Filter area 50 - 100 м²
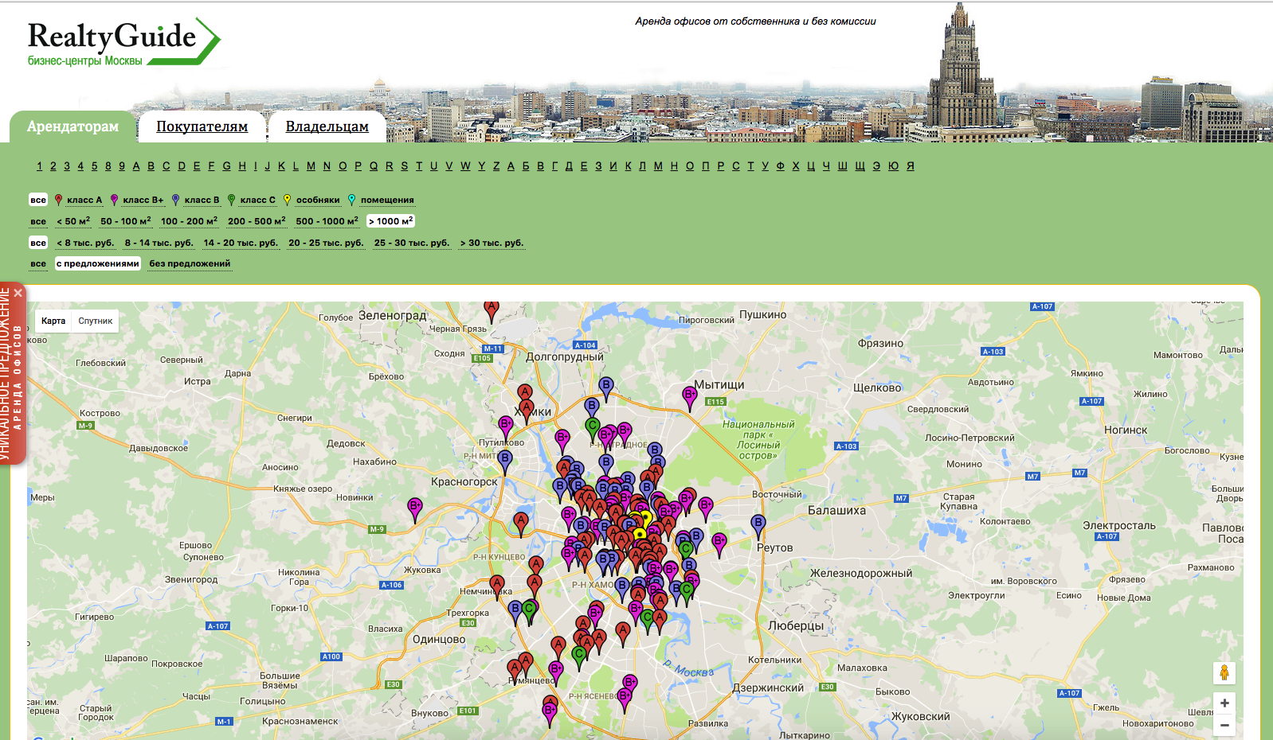This screenshot has height=740, width=1273. [x=125, y=221]
